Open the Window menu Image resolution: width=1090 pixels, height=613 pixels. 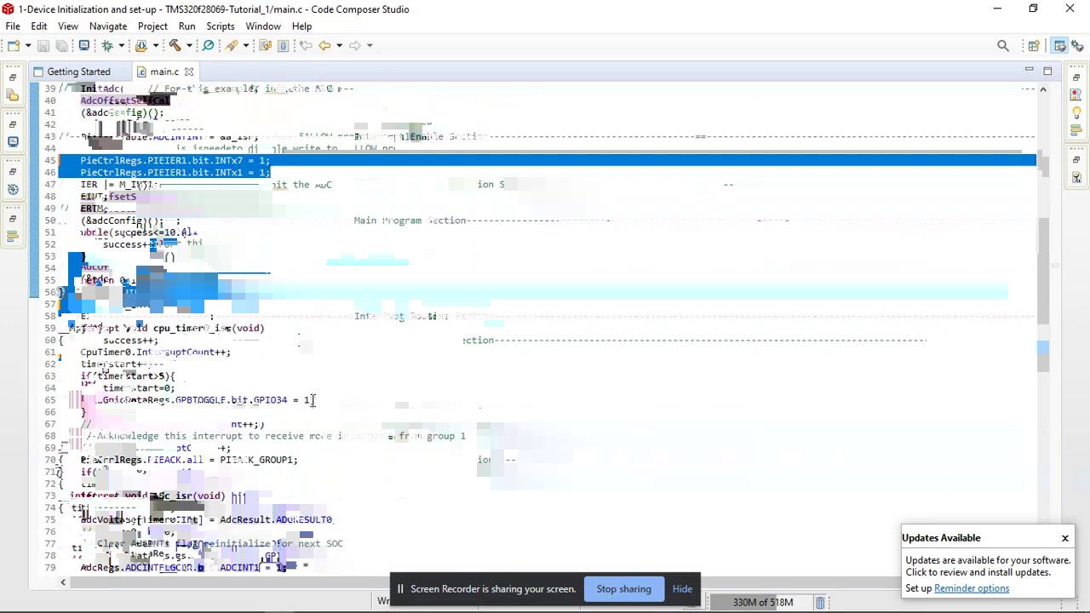(x=263, y=26)
